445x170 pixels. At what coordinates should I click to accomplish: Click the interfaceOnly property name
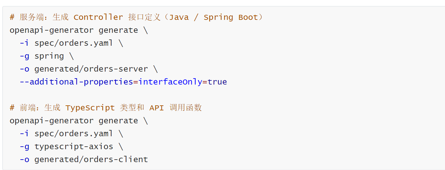point(170,82)
